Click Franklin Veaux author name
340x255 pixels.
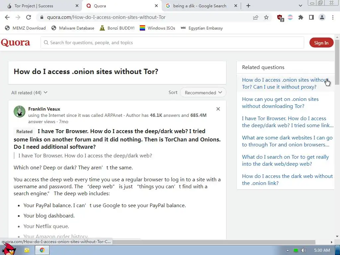tap(44, 109)
